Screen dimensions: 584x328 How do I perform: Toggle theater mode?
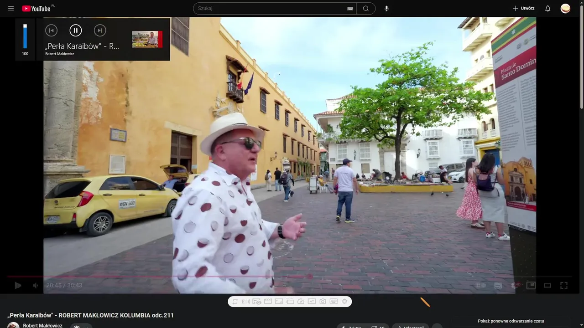tap(547, 286)
